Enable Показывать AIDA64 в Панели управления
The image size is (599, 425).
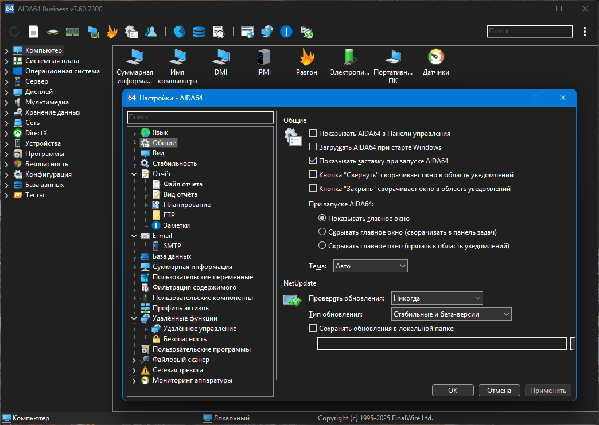click(313, 133)
